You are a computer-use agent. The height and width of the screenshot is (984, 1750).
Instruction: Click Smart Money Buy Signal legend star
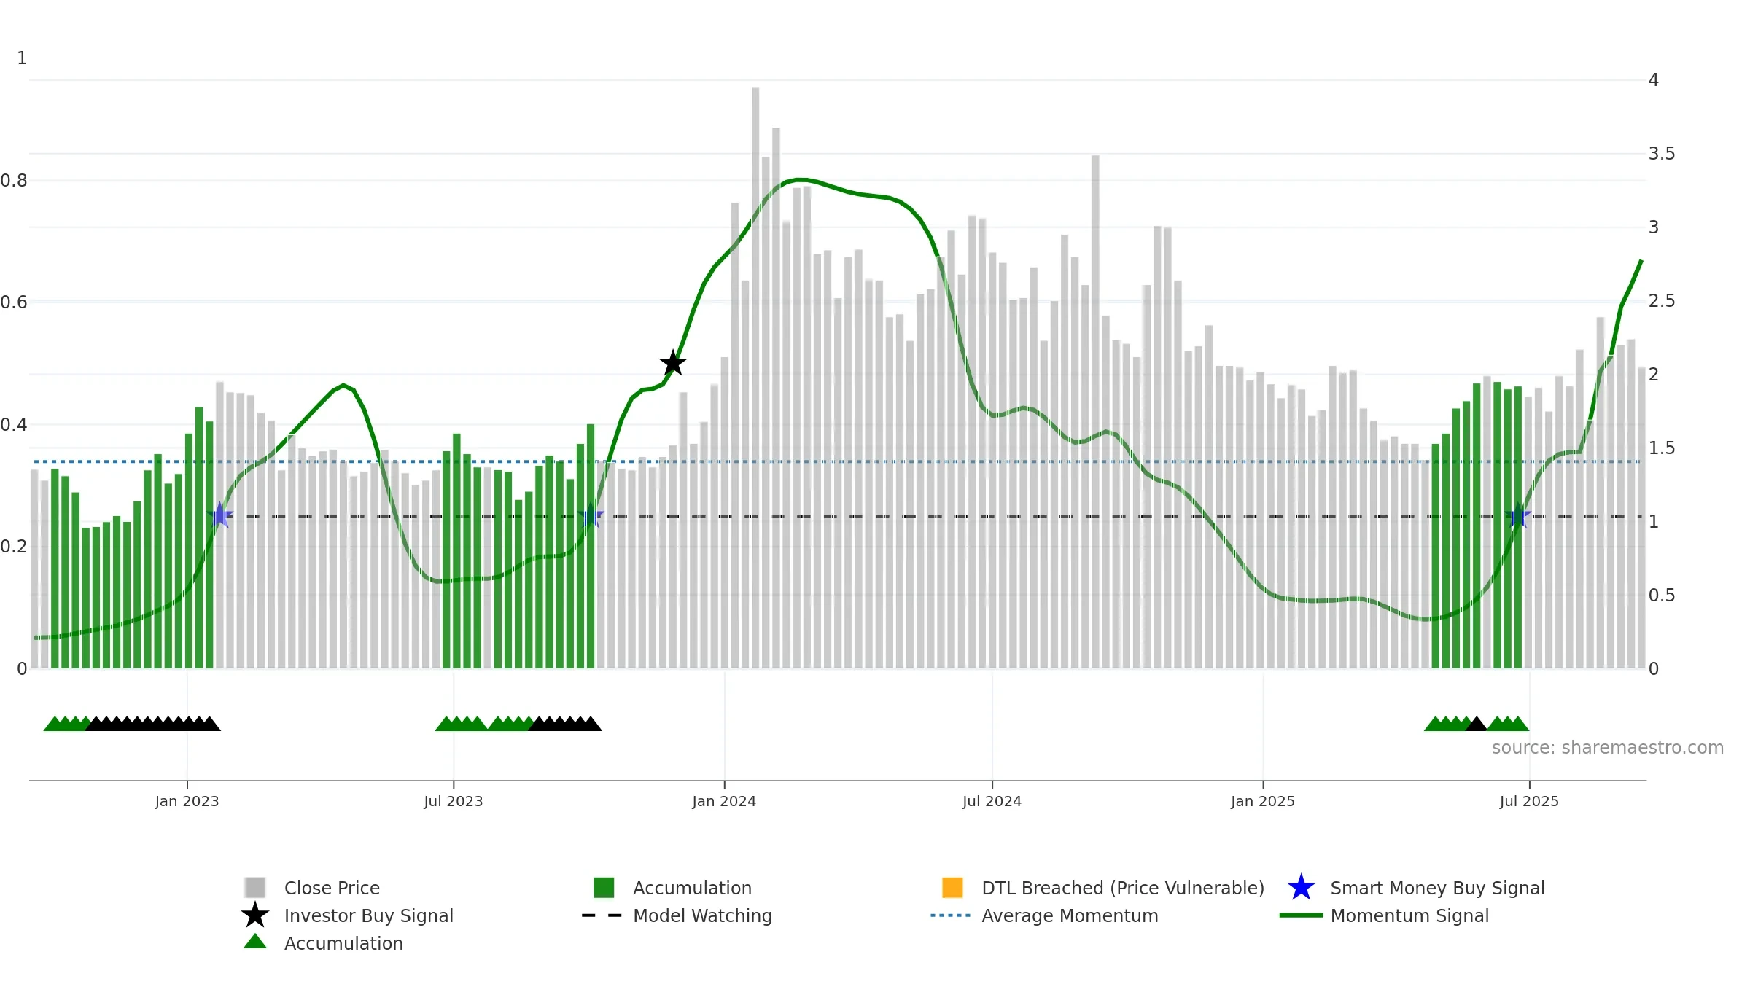(x=1301, y=887)
